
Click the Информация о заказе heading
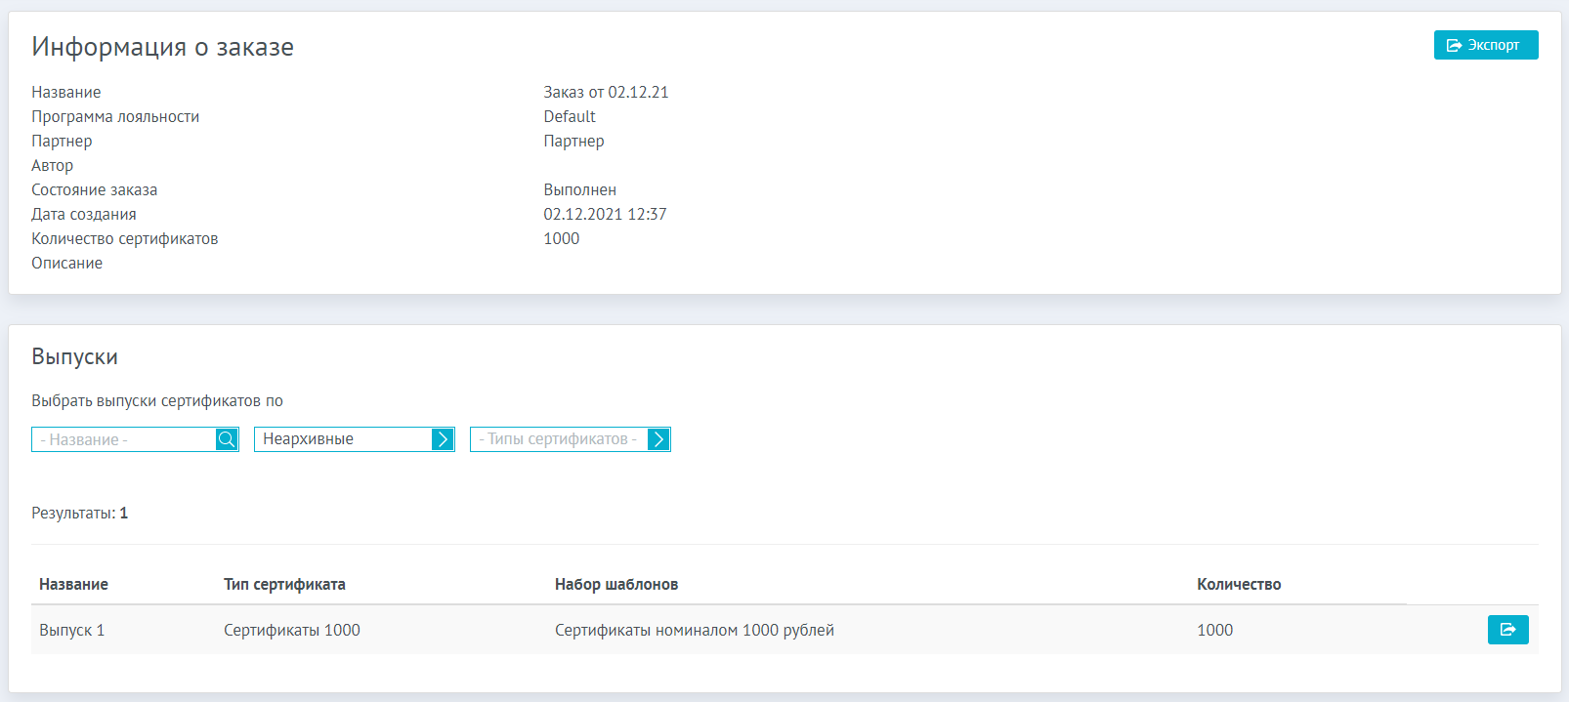click(x=162, y=47)
